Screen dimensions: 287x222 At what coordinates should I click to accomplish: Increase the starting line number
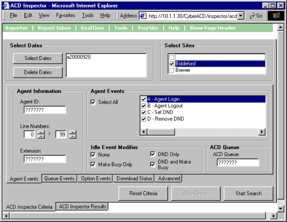(x=41, y=132)
